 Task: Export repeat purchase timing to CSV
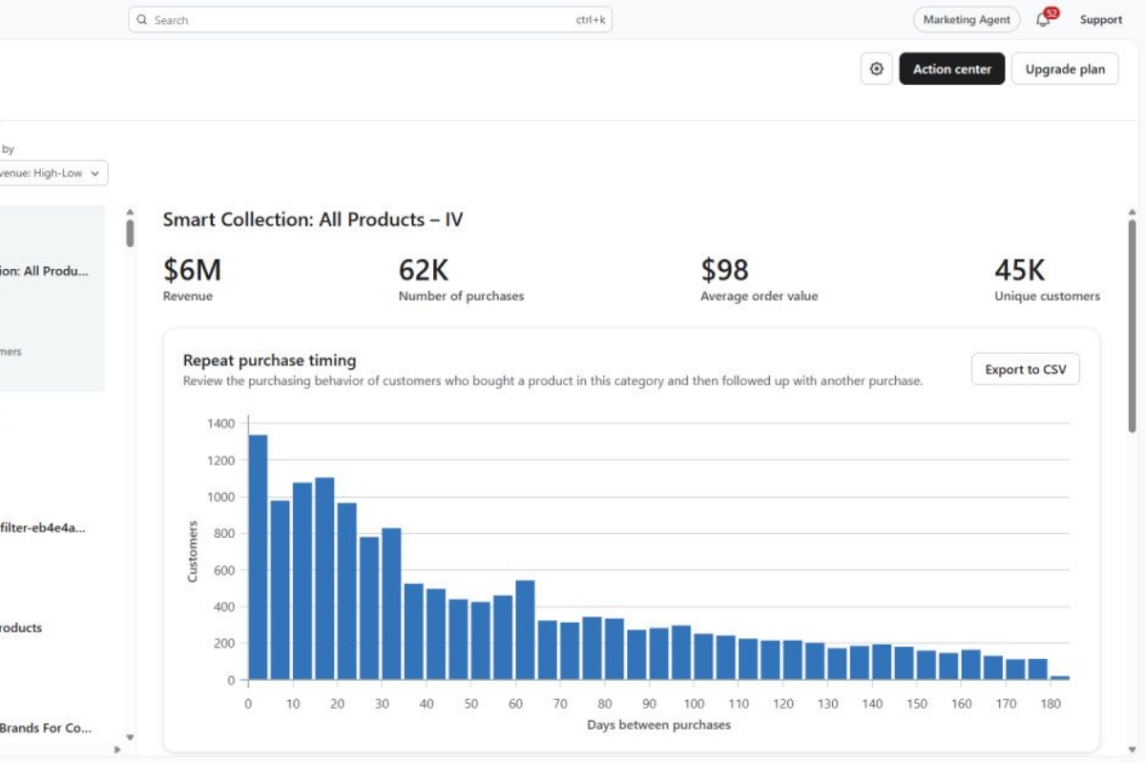pos(1026,369)
